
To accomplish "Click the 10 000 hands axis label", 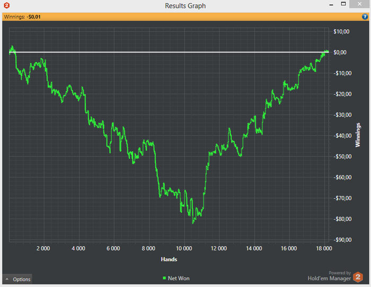I will (184, 248).
